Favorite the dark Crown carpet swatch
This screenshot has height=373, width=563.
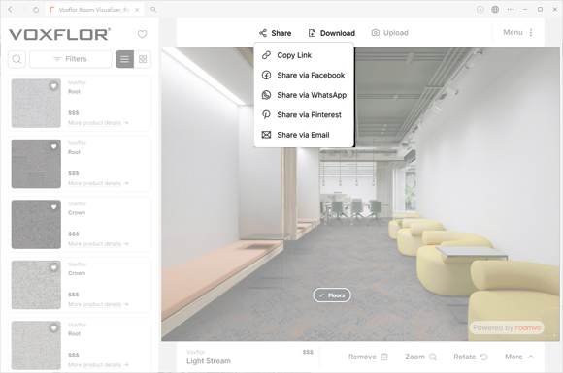[x=53, y=207]
